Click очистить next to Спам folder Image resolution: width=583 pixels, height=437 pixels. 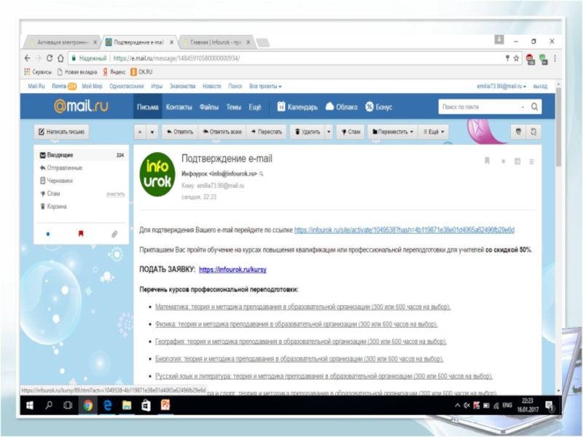point(116,194)
